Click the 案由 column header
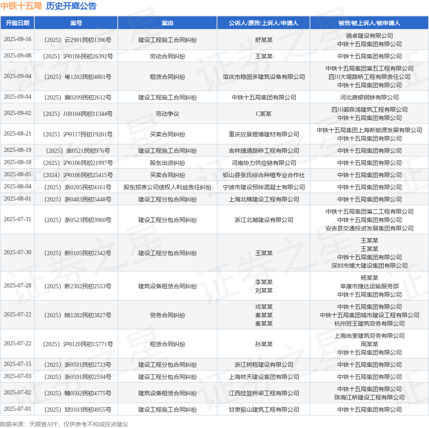 [x=168, y=23]
